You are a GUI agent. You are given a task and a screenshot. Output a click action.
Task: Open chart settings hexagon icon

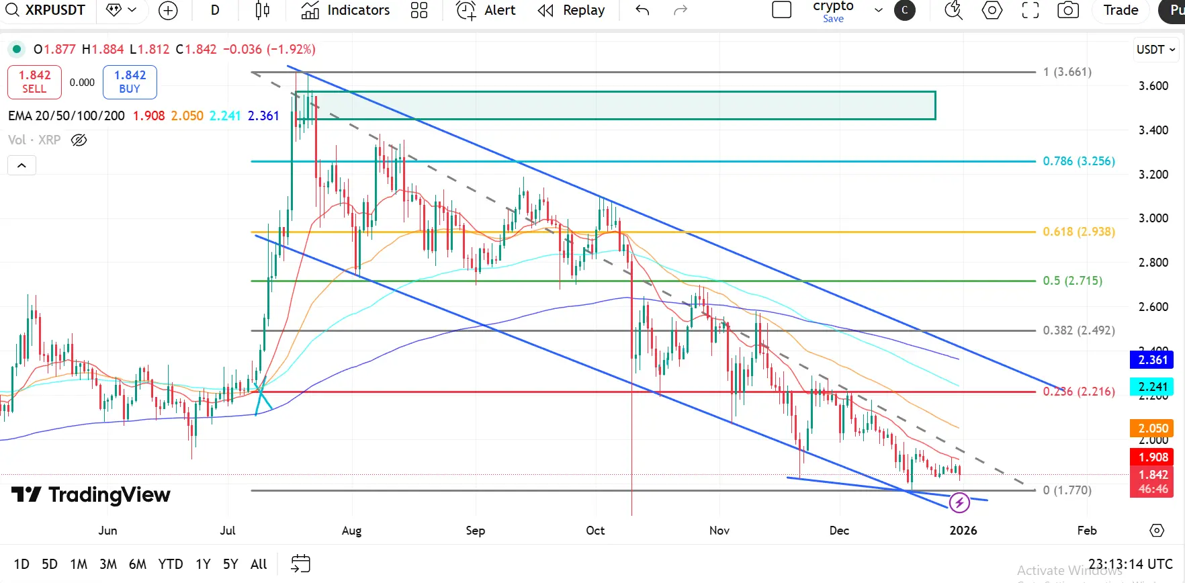pos(992,10)
